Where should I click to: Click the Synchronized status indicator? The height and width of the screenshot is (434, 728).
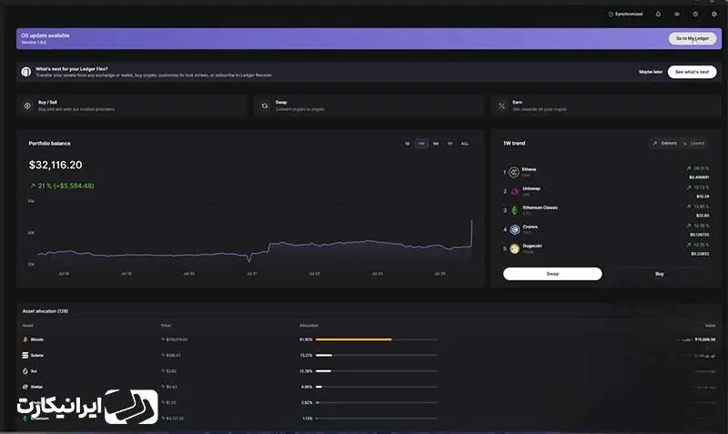click(x=625, y=14)
